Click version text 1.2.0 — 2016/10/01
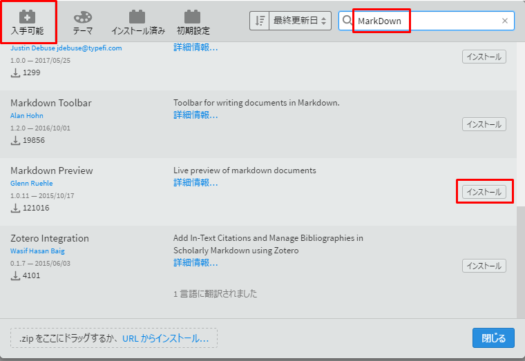 [x=40, y=128]
